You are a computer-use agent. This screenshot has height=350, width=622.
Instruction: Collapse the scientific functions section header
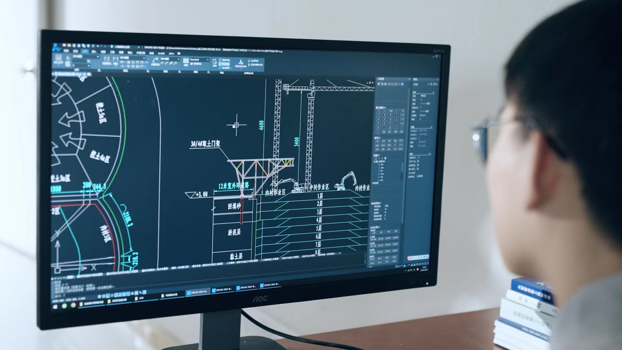(377, 138)
